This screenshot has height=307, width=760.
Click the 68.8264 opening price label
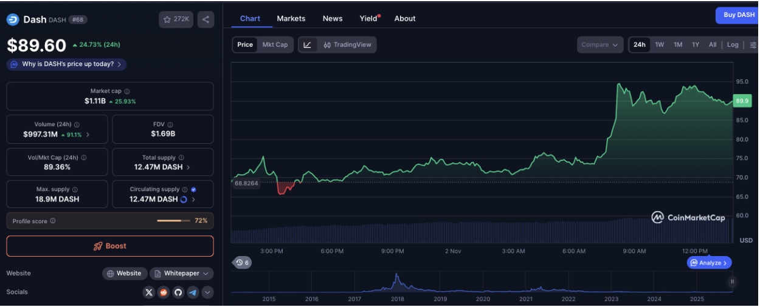pyautogui.click(x=246, y=183)
